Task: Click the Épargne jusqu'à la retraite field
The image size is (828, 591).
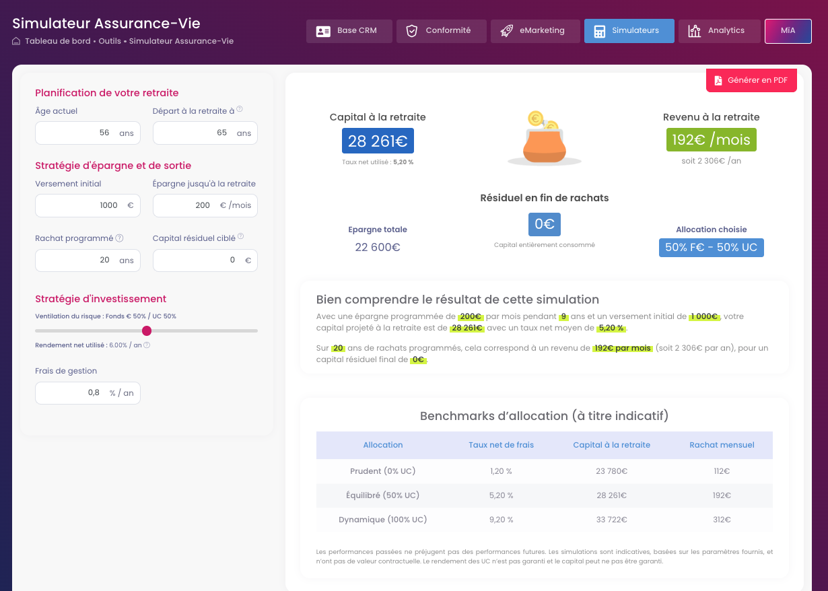Action: coord(205,205)
